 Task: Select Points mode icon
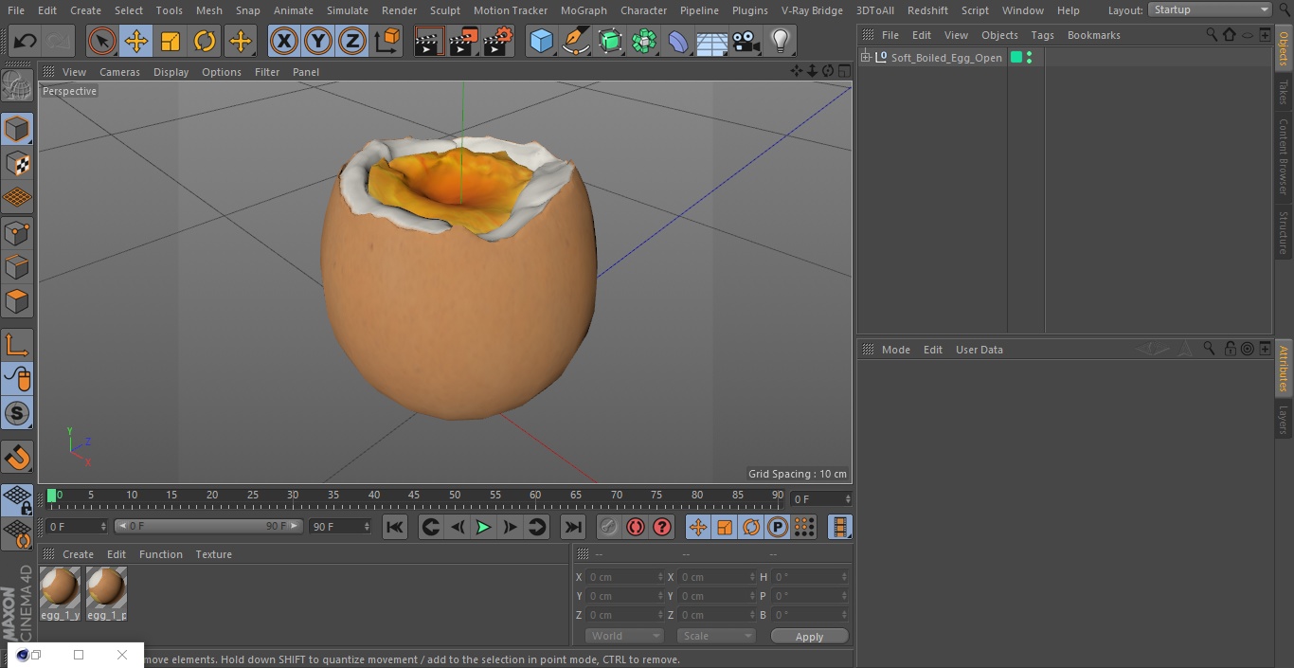tap(17, 232)
